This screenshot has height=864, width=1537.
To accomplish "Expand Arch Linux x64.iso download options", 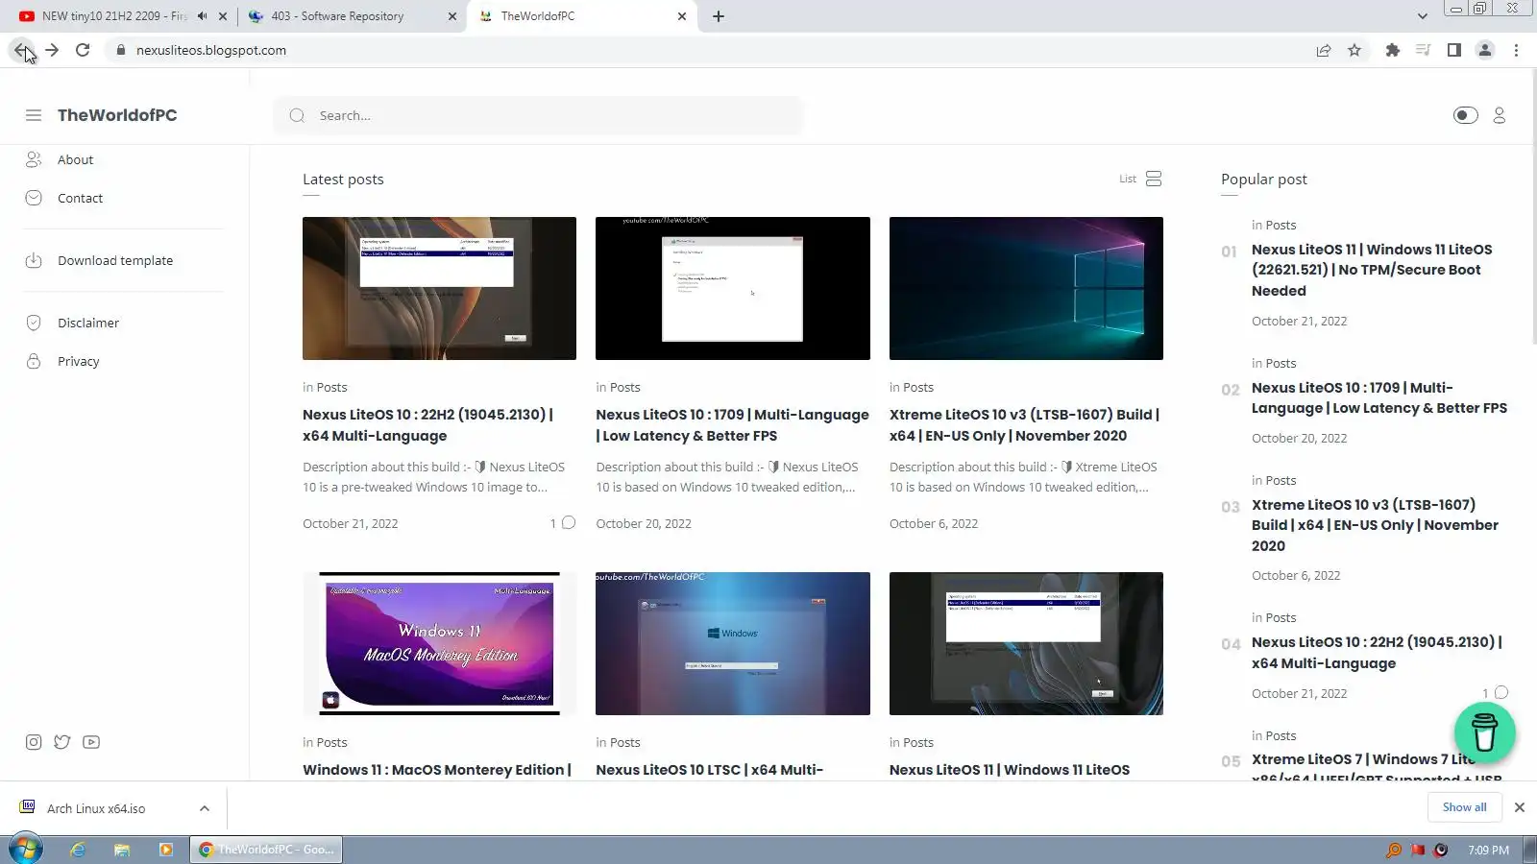I will 205,808.
